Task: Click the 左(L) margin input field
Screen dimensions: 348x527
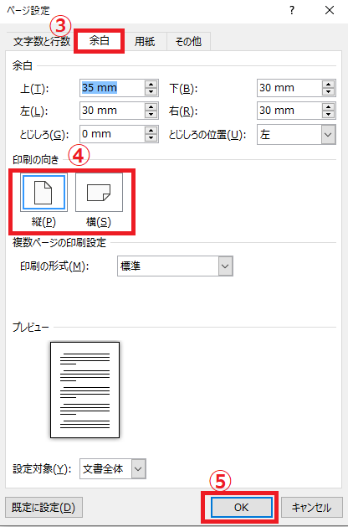Action: [x=112, y=111]
